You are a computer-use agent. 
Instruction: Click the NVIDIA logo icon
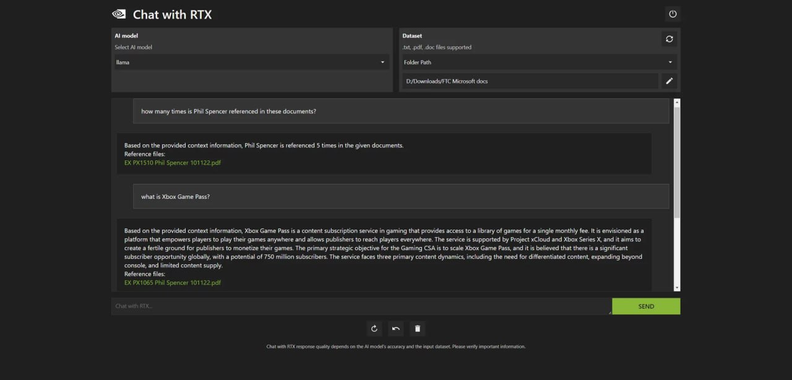click(x=118, y=14)
